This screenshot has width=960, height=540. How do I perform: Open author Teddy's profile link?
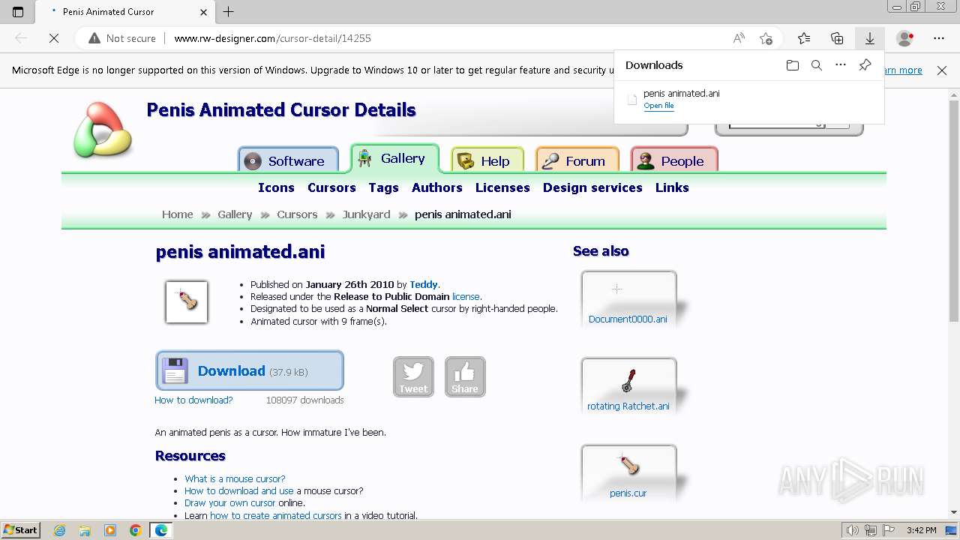pyautogui.click(x=424, y=285)
